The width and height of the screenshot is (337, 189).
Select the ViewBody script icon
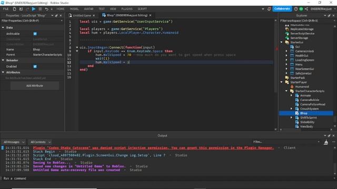coord(297,127)
